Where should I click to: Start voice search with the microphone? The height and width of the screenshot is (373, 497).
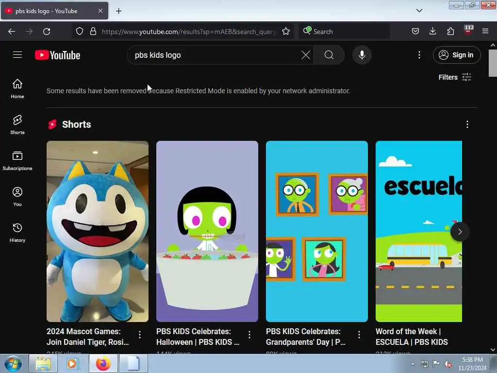click(362, 55)
